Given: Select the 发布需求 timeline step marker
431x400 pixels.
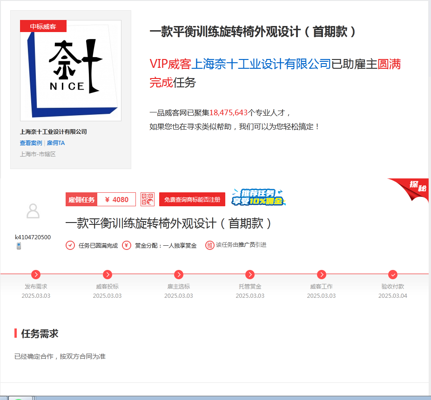Looking at the screenshot, I should 36,275.
